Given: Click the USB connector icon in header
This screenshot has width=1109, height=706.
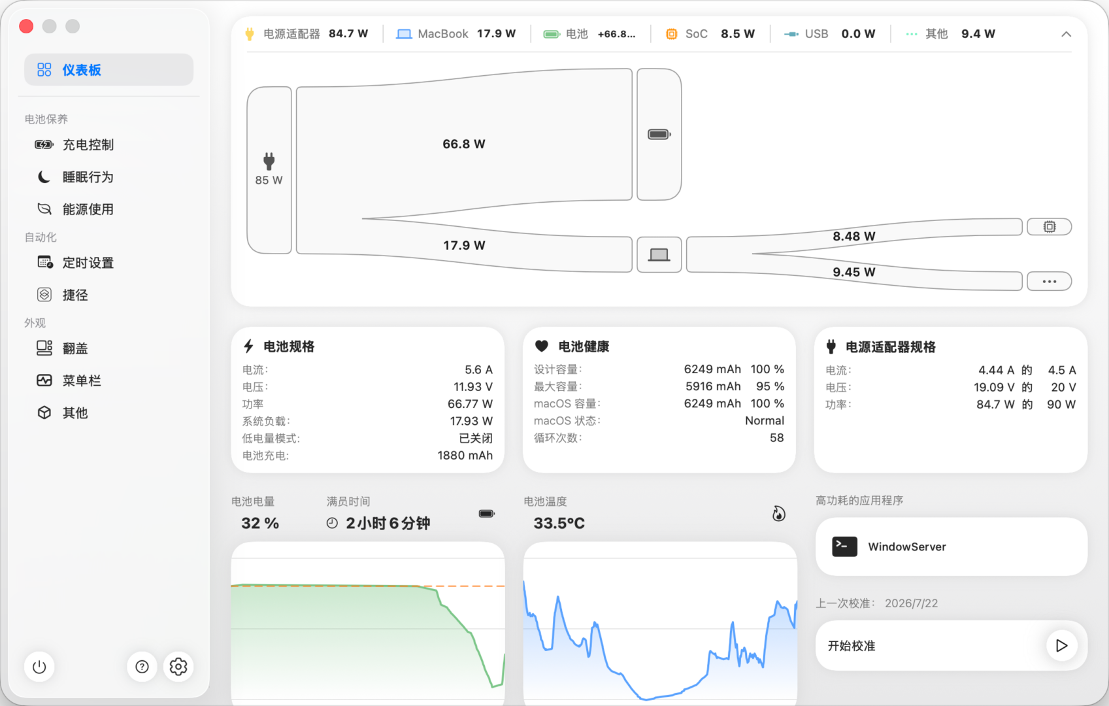Looking at the screenshot, I should (x=791, y=34).
